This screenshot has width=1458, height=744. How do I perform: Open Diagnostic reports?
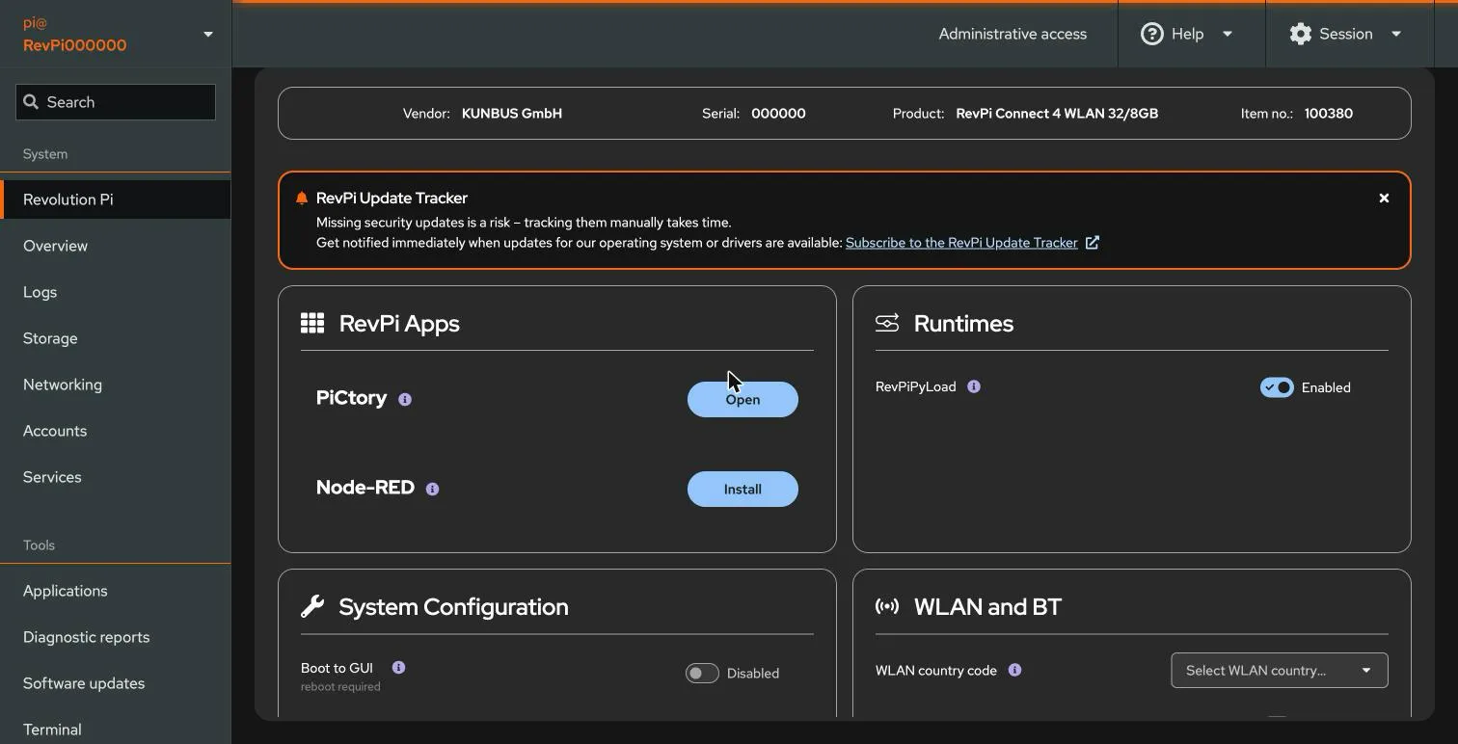116,637
